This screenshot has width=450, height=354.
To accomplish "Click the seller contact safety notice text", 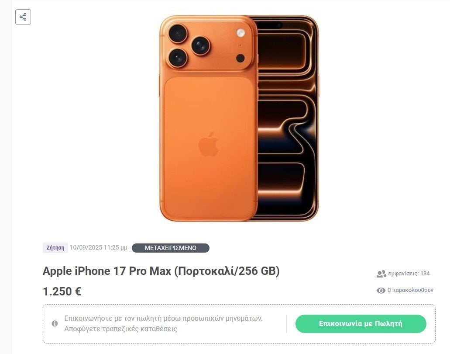I will pos(163,323).
